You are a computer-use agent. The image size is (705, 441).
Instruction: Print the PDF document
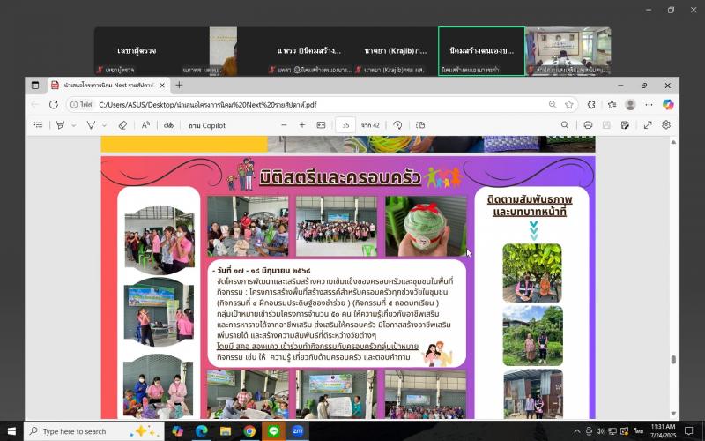click(x=588, y=125)
